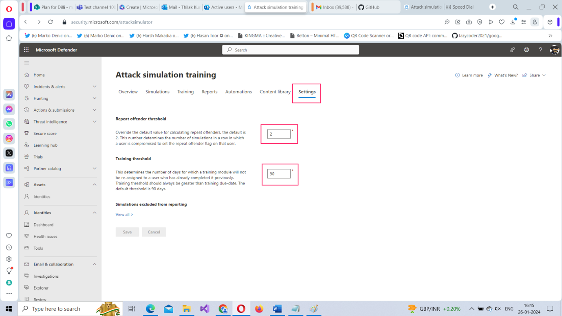The height and width of the screenshot is (316, 562).
Task: Open the help question mark icon
Action: coord(540,50)
